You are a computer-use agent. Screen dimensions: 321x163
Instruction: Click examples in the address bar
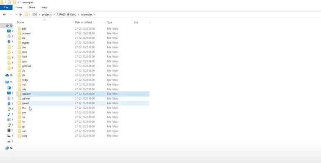[x=87, y=15]
